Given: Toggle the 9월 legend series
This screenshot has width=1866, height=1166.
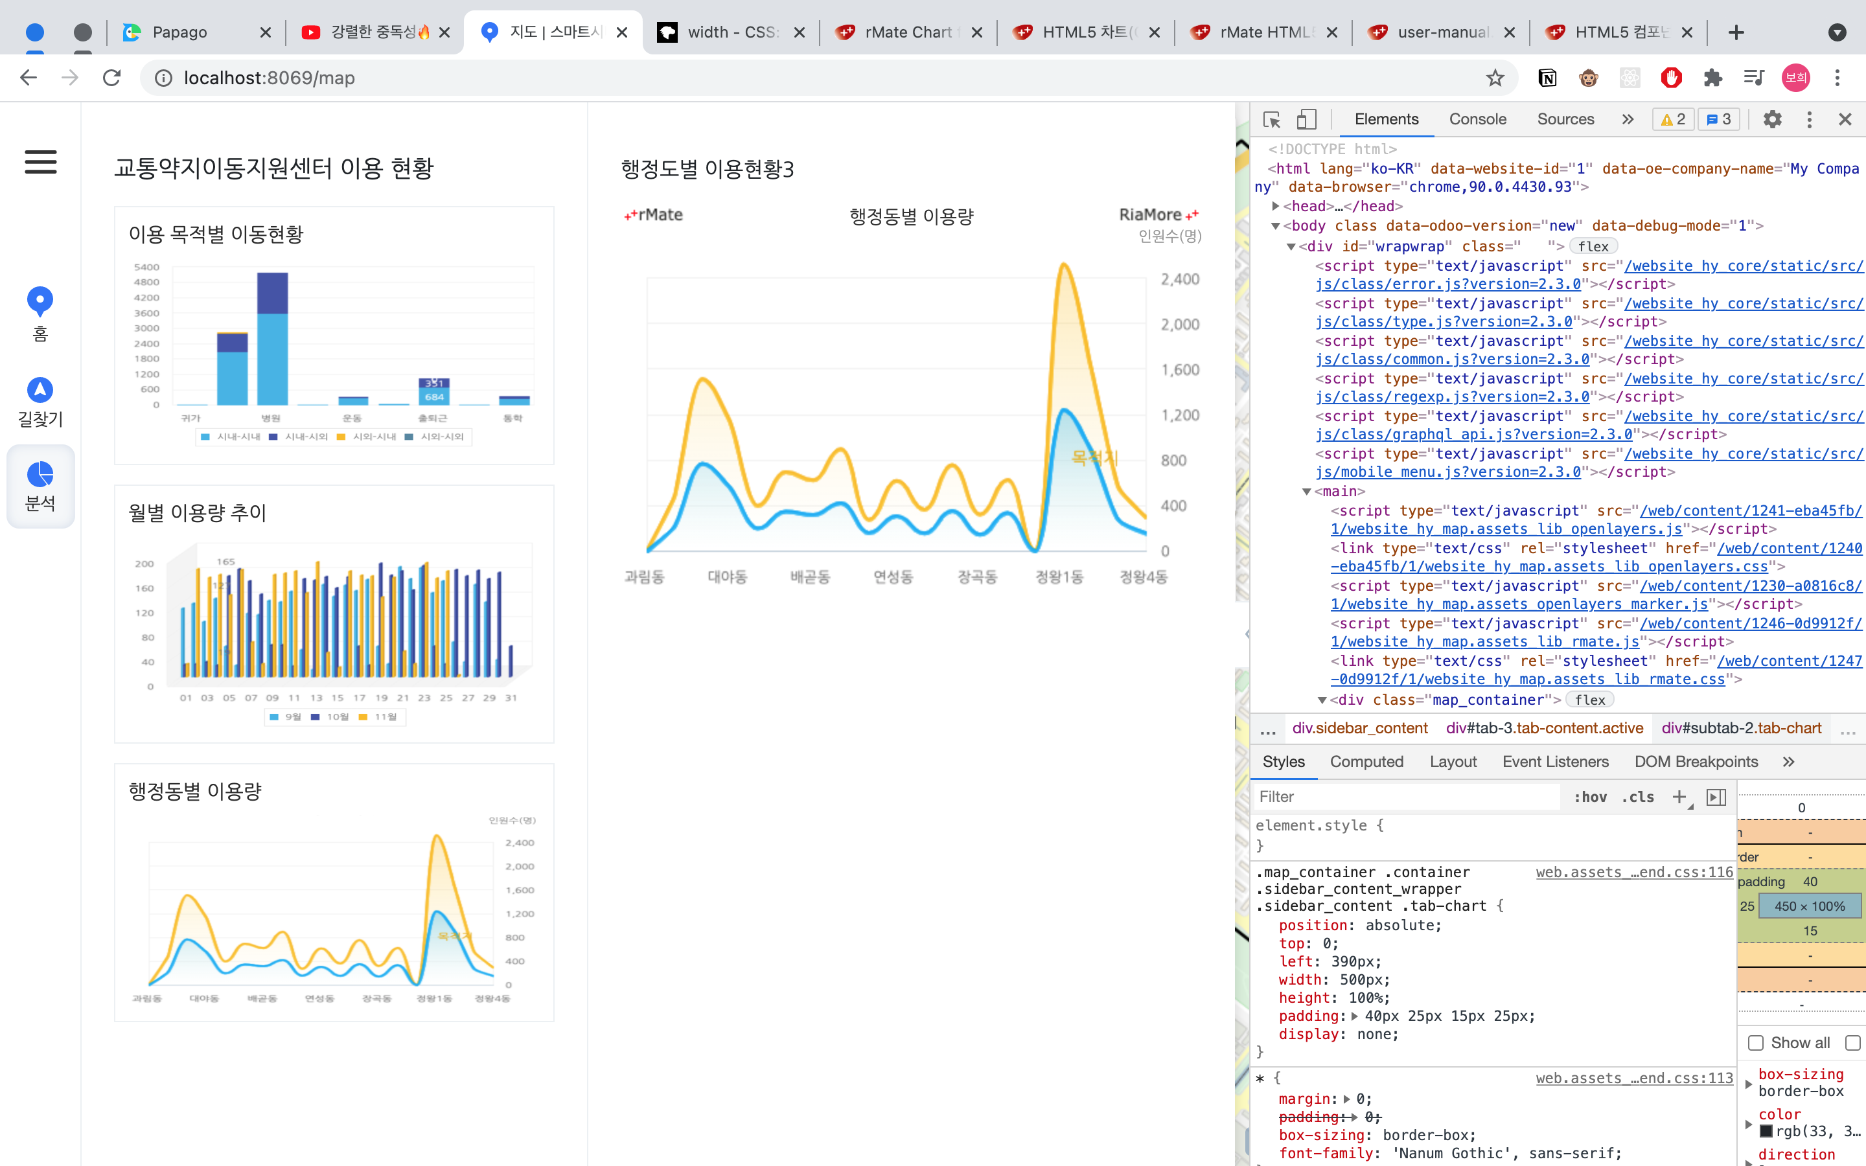Looking at the screenshot, I should click(285, 716).
